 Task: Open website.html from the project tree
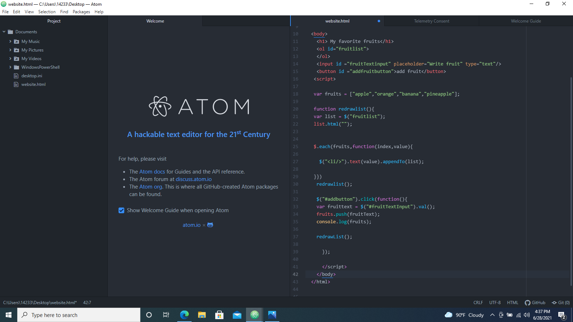tap(34, 84)
